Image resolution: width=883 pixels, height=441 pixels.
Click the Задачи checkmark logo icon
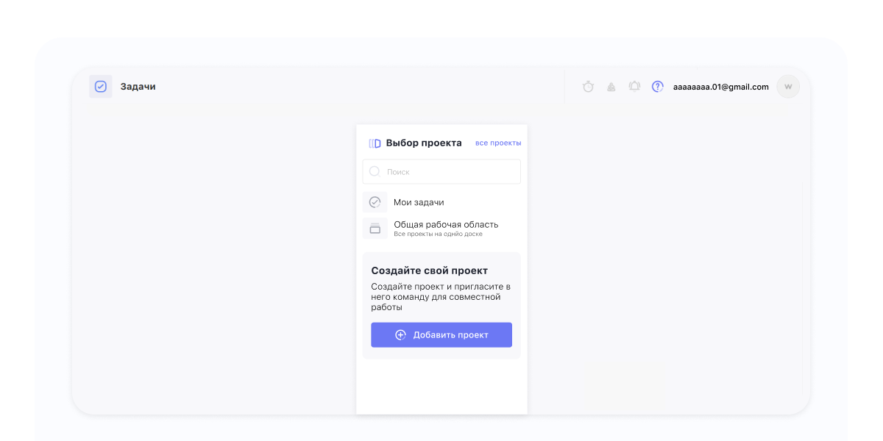[101, 87]
